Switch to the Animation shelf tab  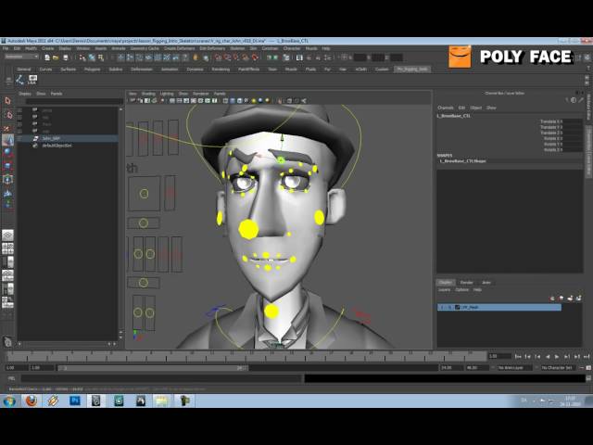pos(170,70)
